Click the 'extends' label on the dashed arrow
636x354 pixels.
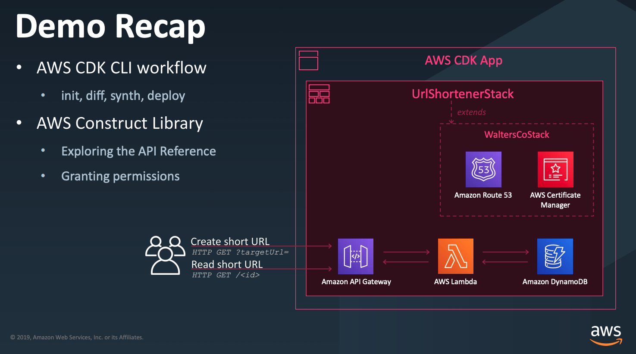pos(471,112)
